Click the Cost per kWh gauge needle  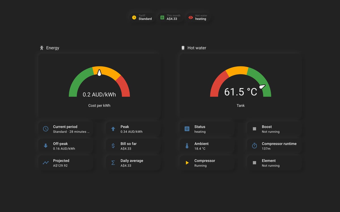[99, 72]
